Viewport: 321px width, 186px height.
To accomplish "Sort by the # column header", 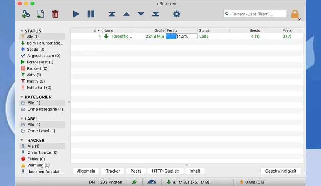I will [86, 30].
